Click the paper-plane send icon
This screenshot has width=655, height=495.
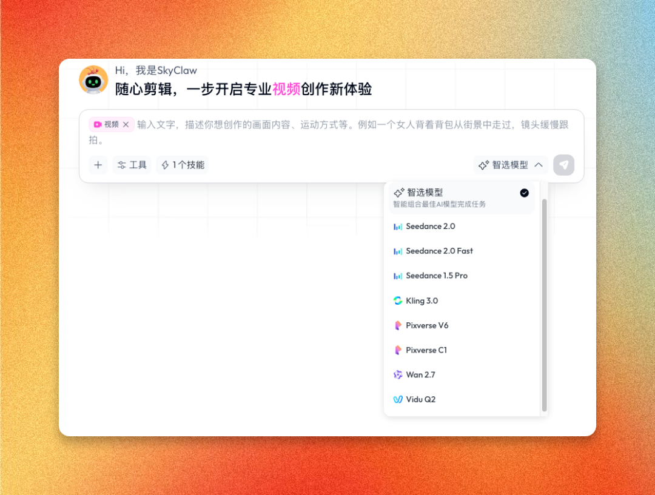(563, 165)
